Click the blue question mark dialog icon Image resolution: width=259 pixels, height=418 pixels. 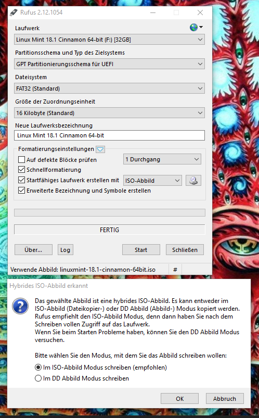20,306
